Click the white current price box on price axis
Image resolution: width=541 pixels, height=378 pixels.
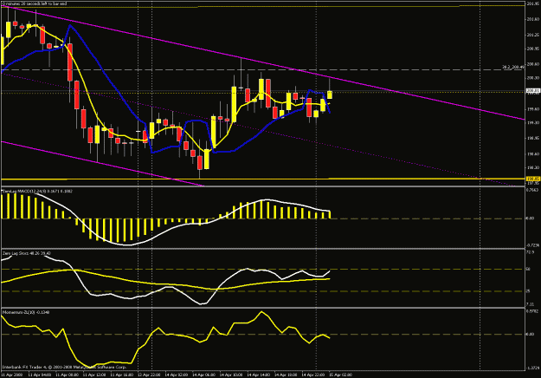[x=532, y=90]
